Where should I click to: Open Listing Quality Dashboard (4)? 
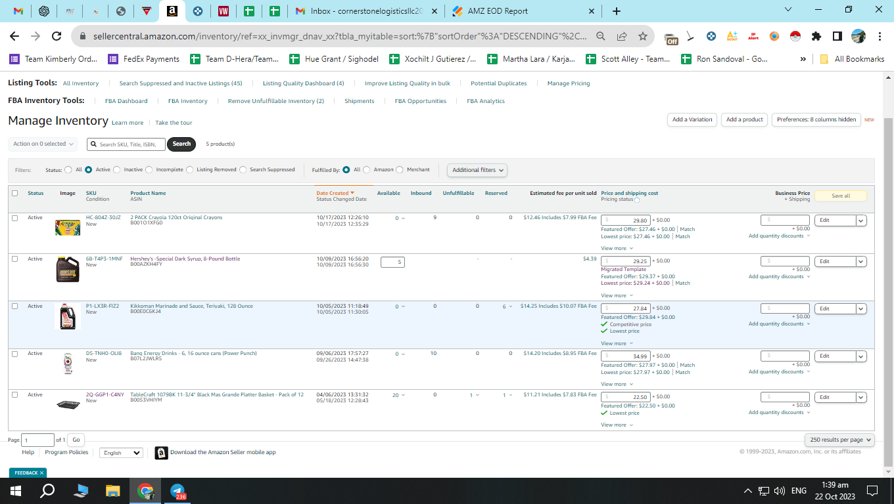click(303, 83)
